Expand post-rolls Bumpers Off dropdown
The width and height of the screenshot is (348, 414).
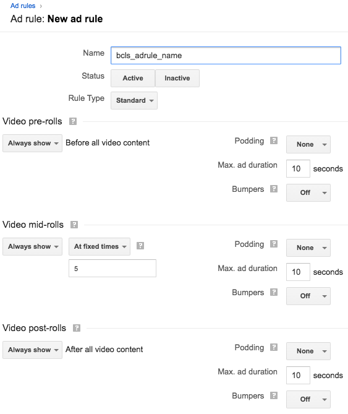pyautogui.click(x=308, y=399)
